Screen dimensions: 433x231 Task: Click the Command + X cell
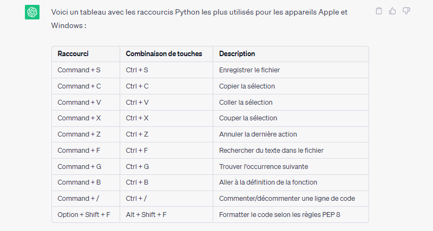click(79, 118)
